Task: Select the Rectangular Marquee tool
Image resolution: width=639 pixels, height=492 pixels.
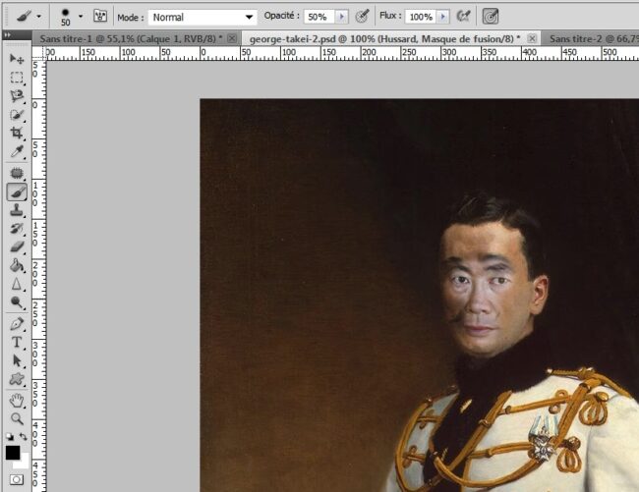Action: 17,78
